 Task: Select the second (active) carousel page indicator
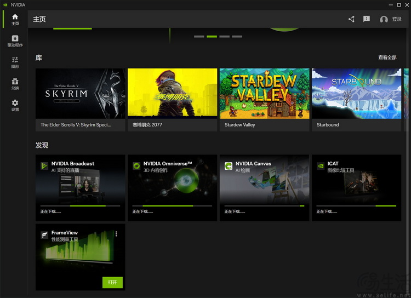click(212, 37)
